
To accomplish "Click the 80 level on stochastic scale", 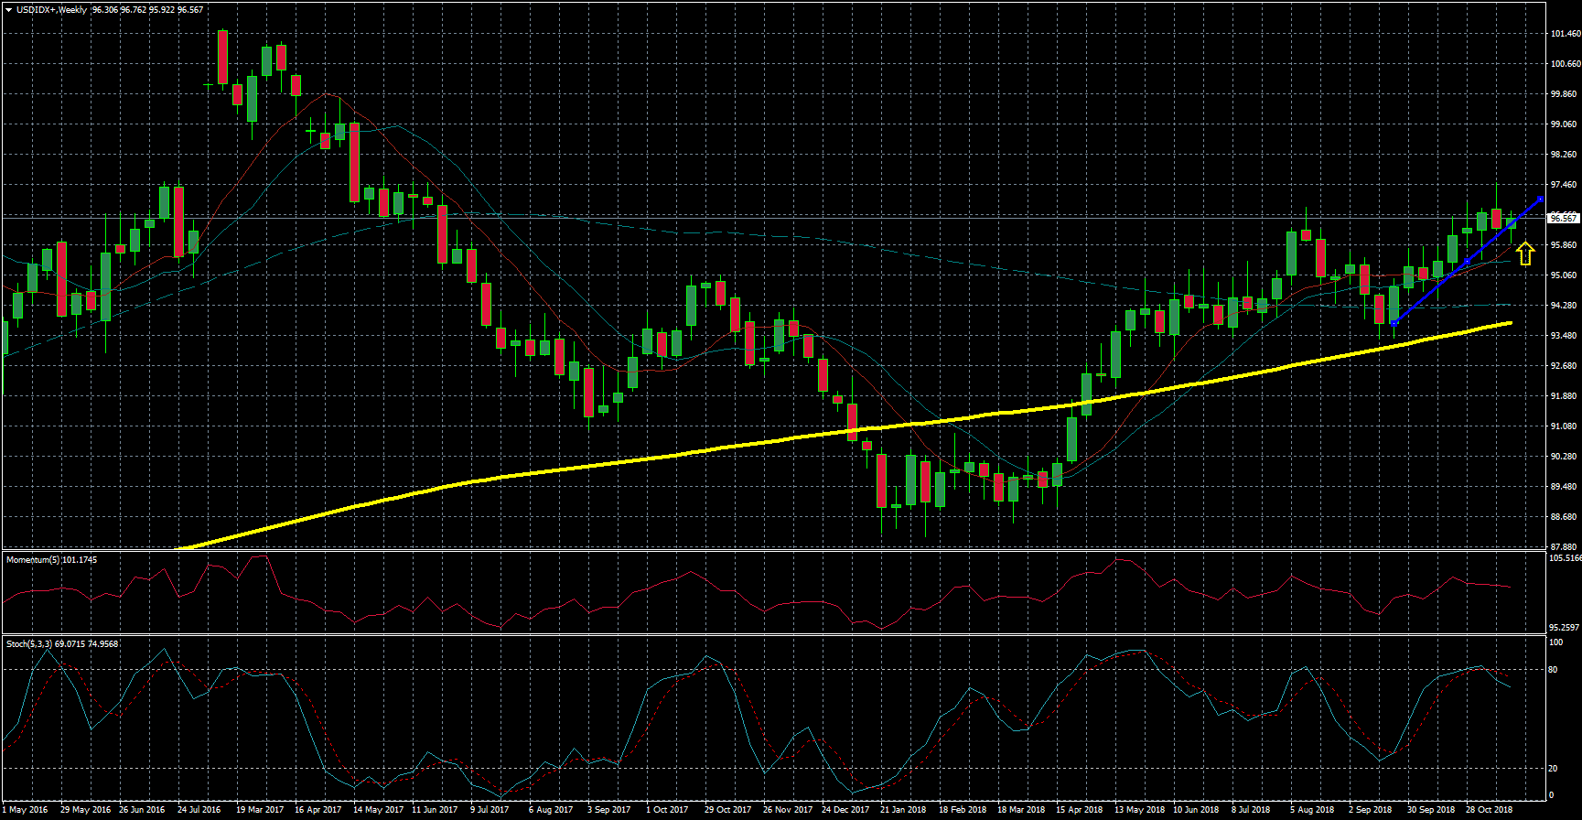I will (1553, 670).
